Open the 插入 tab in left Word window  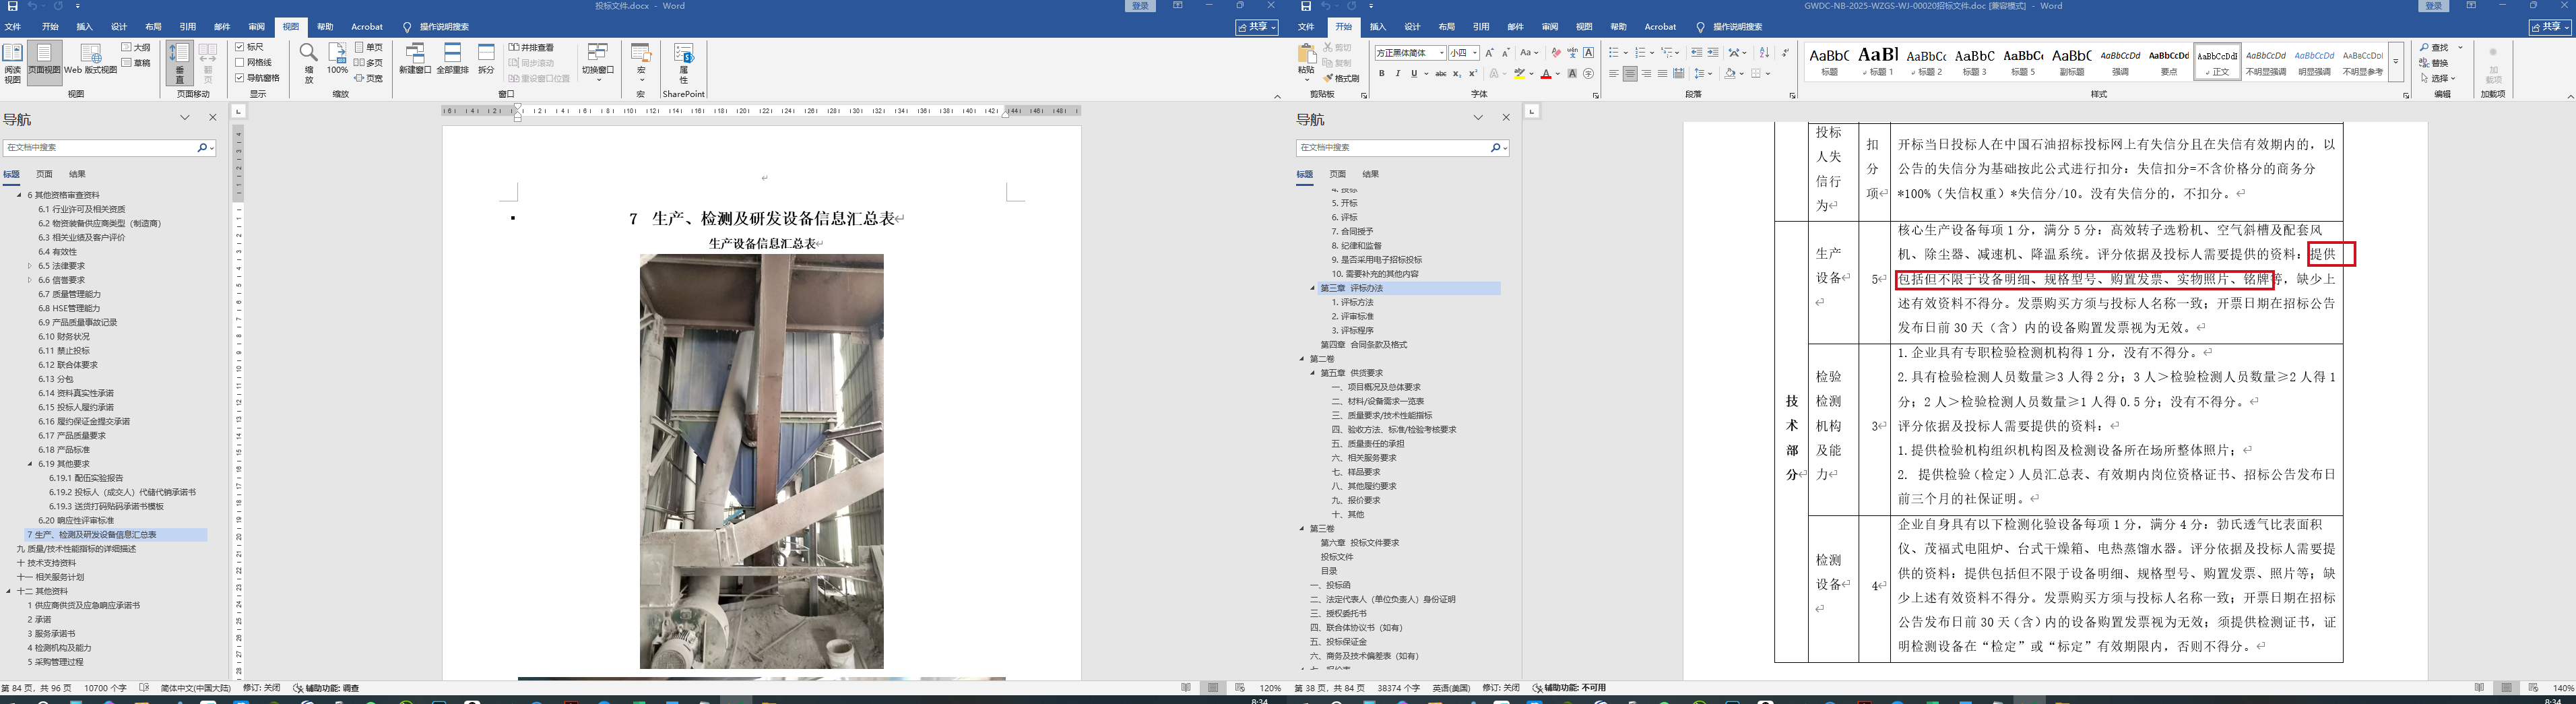pyautogui.click(x=85, y=27)
